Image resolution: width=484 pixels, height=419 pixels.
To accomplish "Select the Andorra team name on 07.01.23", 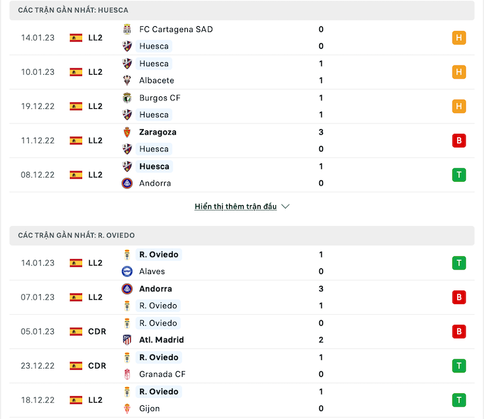I will click(x=156, y=289).
